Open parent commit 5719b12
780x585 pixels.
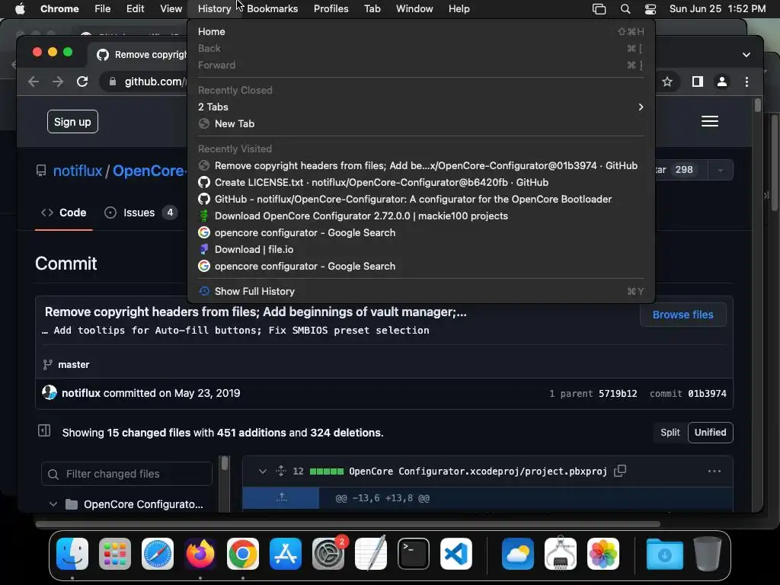(x=617, y=394)
